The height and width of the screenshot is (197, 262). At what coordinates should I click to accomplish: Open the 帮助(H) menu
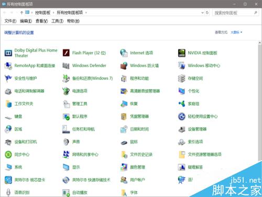point(73,21)
